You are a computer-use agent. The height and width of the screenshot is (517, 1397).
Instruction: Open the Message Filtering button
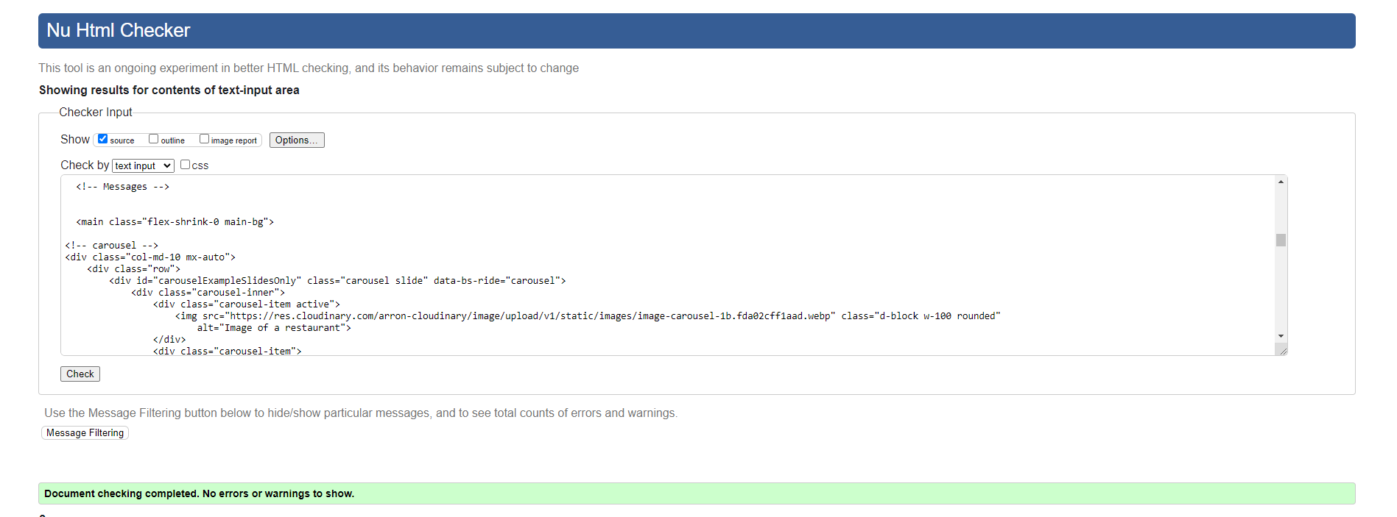point(85,433)
